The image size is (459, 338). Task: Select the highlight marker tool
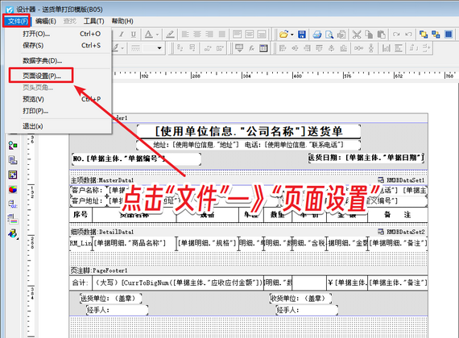click(x=170, y=35)
